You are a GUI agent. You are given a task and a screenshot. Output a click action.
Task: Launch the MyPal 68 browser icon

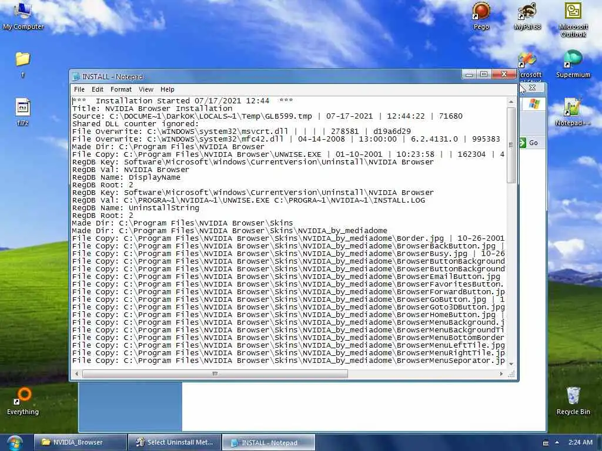tap(527, 15)
